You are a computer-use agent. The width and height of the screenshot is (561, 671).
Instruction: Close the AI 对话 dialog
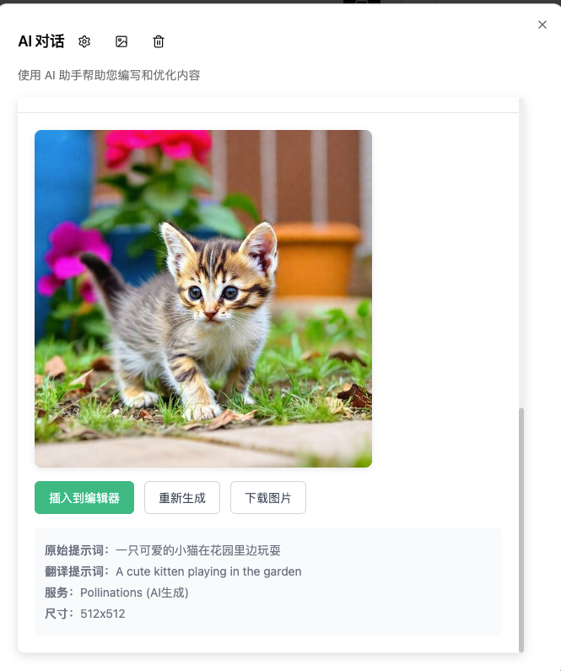pyautogui.click(x=542, y=24)
